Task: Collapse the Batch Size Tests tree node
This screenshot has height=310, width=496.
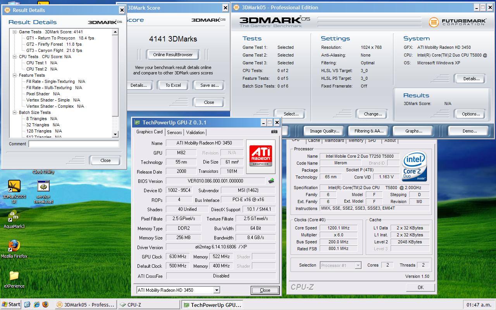Action: point(15,112)
